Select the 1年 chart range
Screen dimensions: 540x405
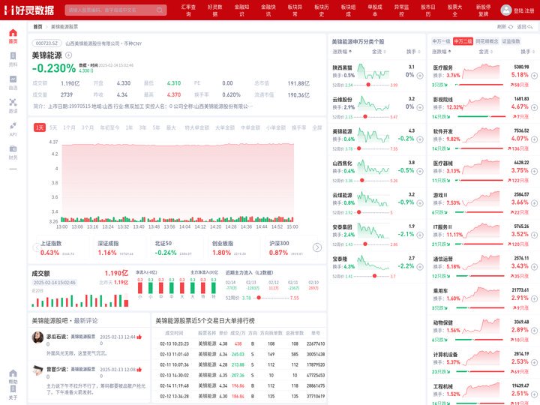click(129, 127)
